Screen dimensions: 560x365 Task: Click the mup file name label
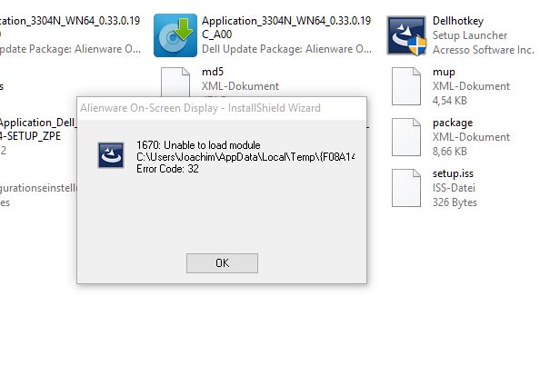pos(444,71)
